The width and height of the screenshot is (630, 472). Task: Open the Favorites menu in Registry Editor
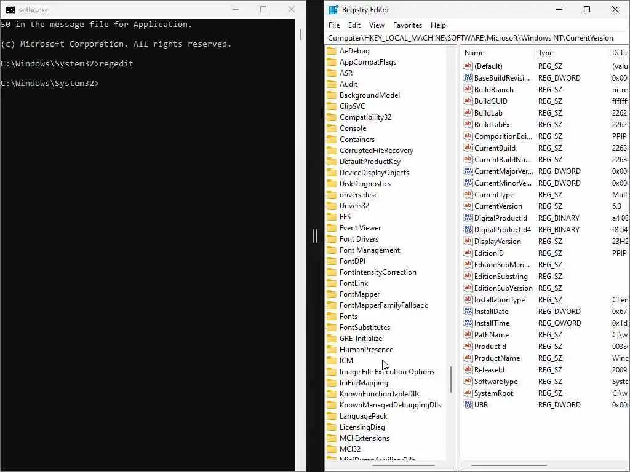click(x=407, y=25)
